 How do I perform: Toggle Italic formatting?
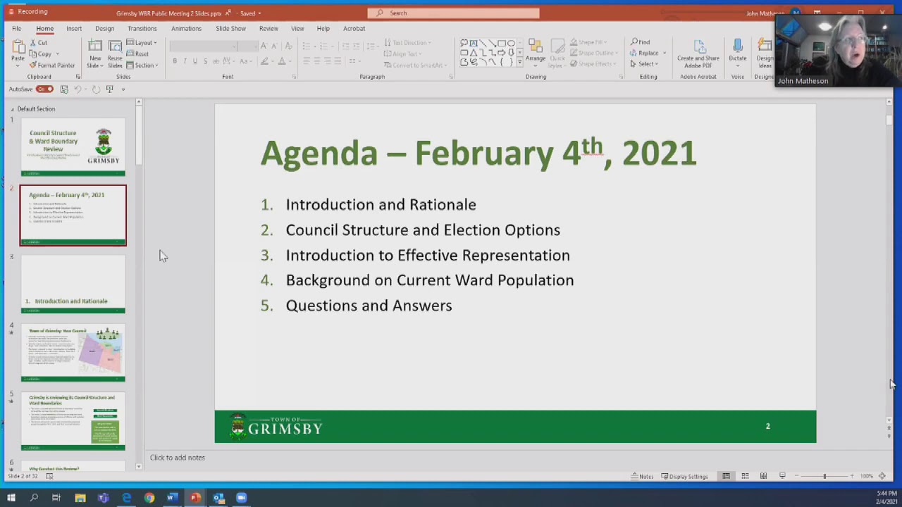pos(185,61)
